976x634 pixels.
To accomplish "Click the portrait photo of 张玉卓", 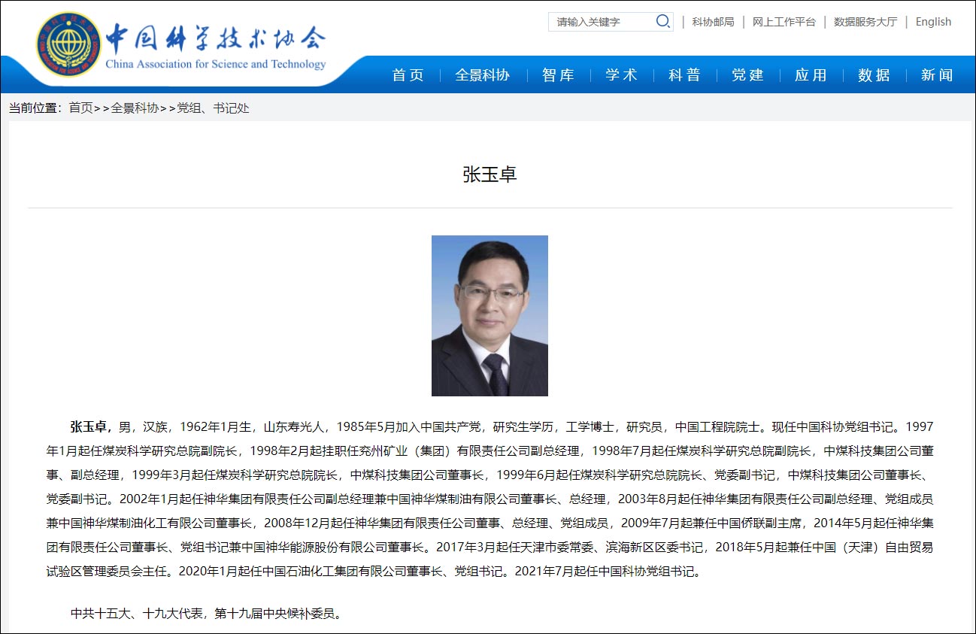I will [x=490, y=315].
